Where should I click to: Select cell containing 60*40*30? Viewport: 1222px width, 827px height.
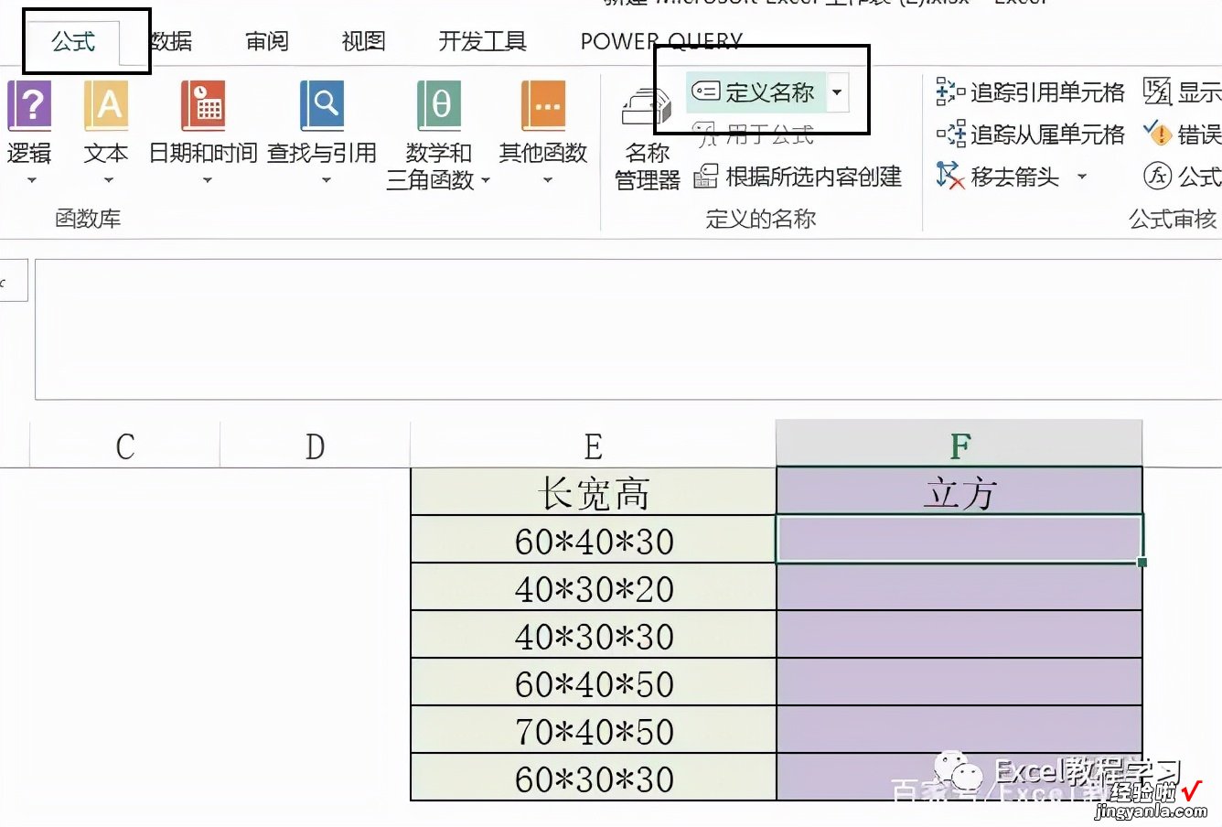(x=594, y=540)
